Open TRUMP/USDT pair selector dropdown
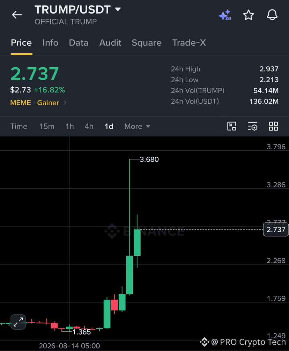 [118, 9]
